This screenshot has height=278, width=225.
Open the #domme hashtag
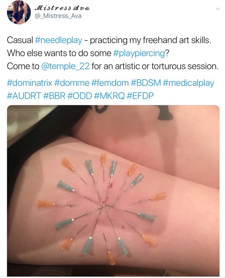(72, 83)
